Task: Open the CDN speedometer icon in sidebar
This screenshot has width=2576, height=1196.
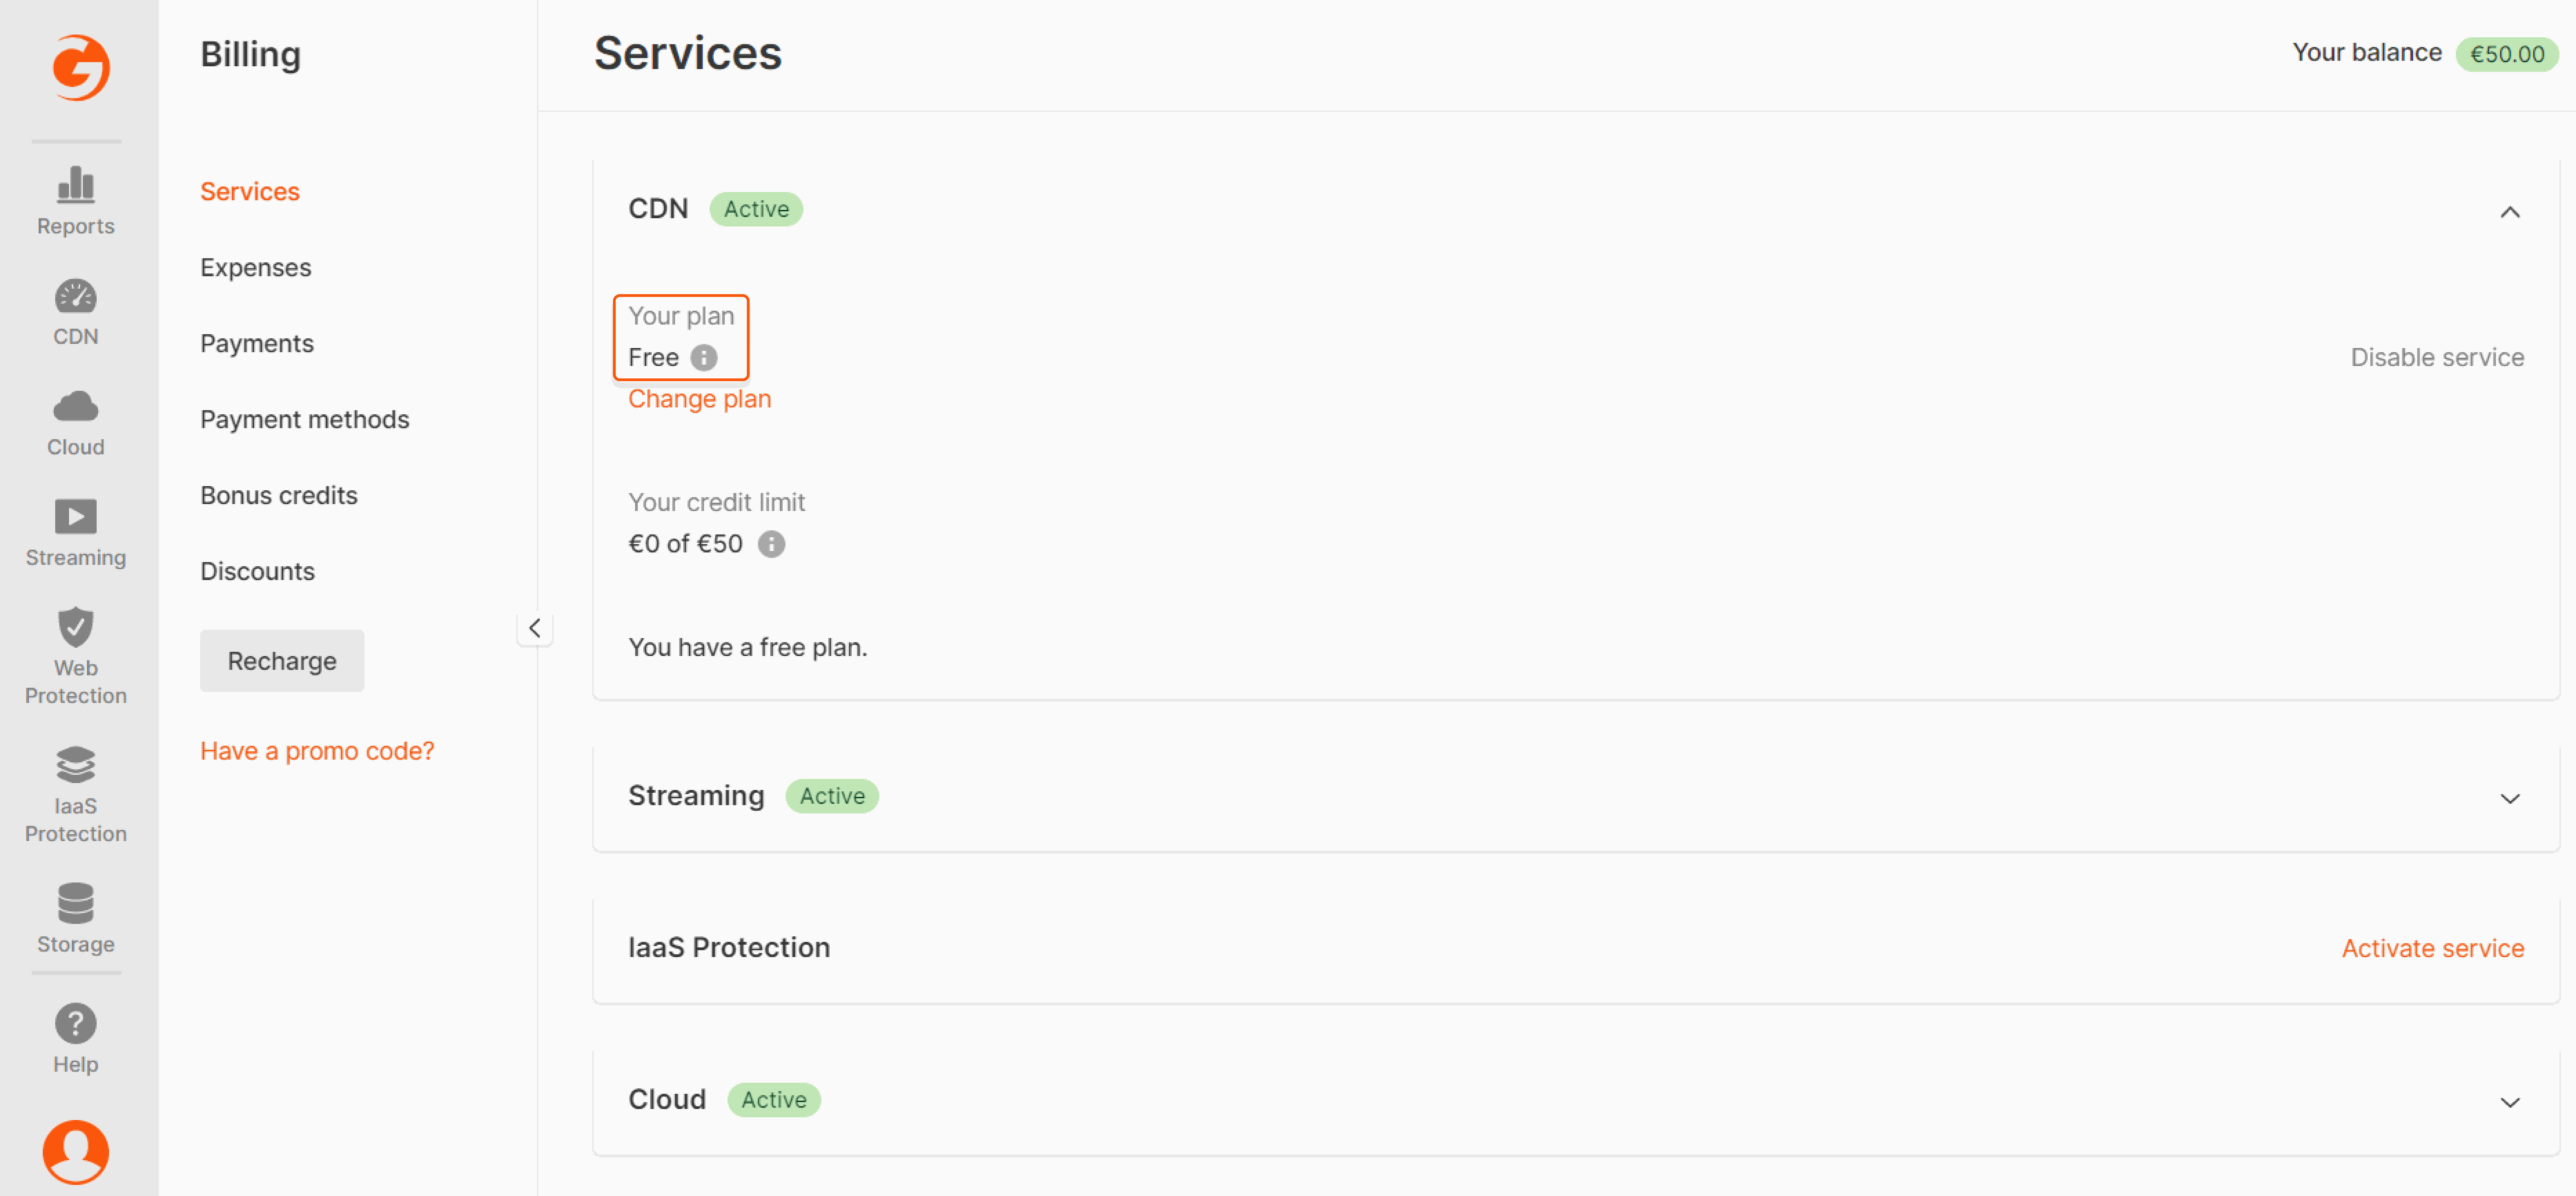Action: 76,296
